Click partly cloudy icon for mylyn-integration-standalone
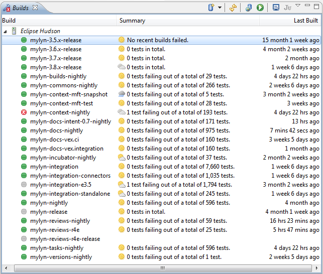323x274 pixels. [x=122, y=194]
